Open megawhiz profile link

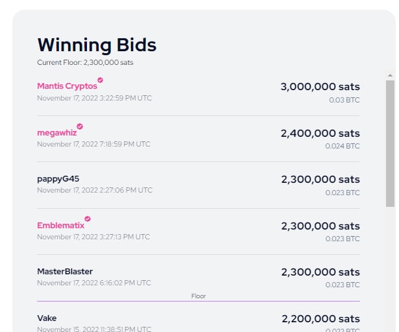coord(56,133)
